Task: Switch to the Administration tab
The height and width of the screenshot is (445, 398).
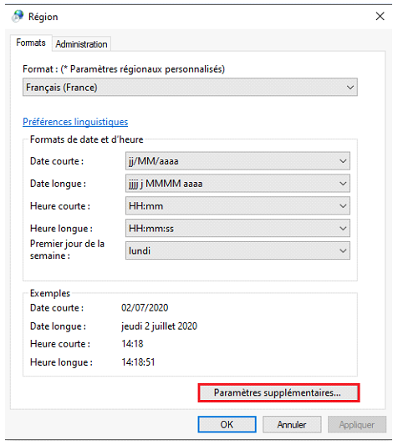Action: [x=81, y=44]
